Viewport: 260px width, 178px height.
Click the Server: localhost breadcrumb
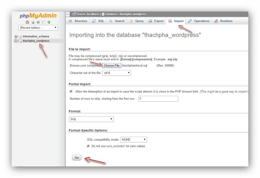point(87,14)
